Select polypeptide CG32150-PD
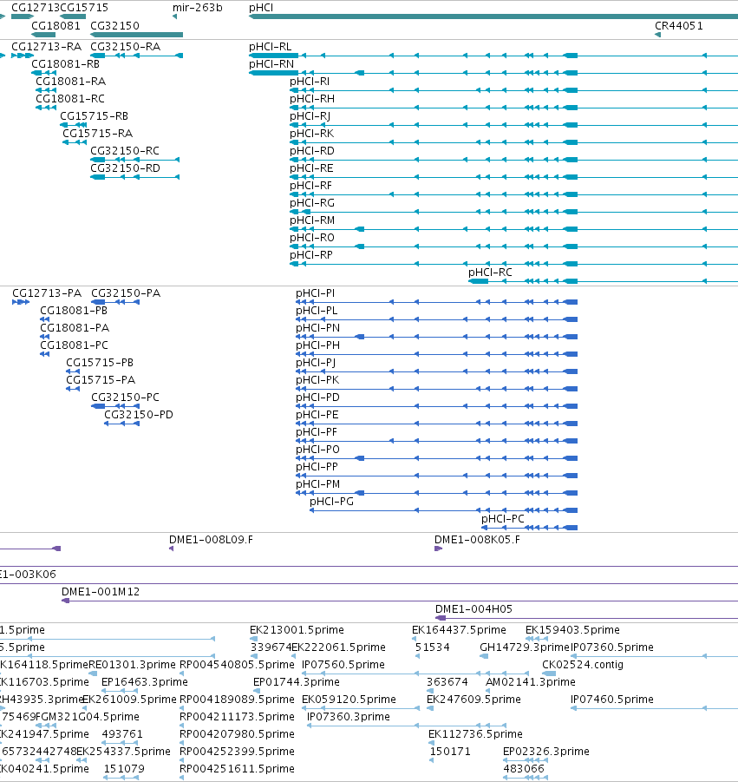738x782 pixels. [139, 415]
